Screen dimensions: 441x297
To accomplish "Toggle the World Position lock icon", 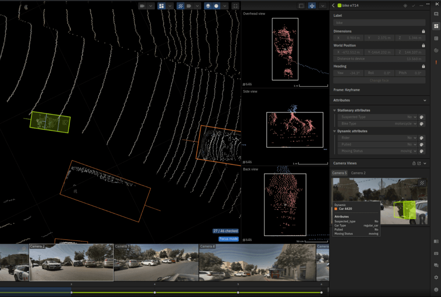I will tap(423, 46).
